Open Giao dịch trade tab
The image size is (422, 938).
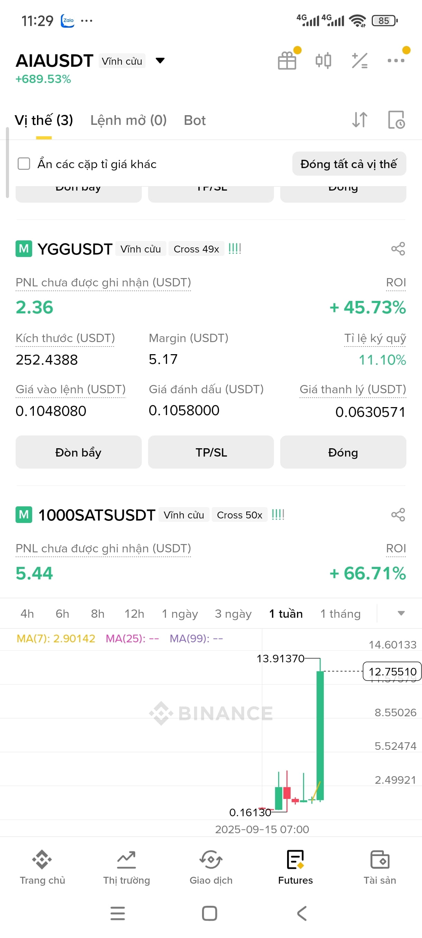pos(211,867)
